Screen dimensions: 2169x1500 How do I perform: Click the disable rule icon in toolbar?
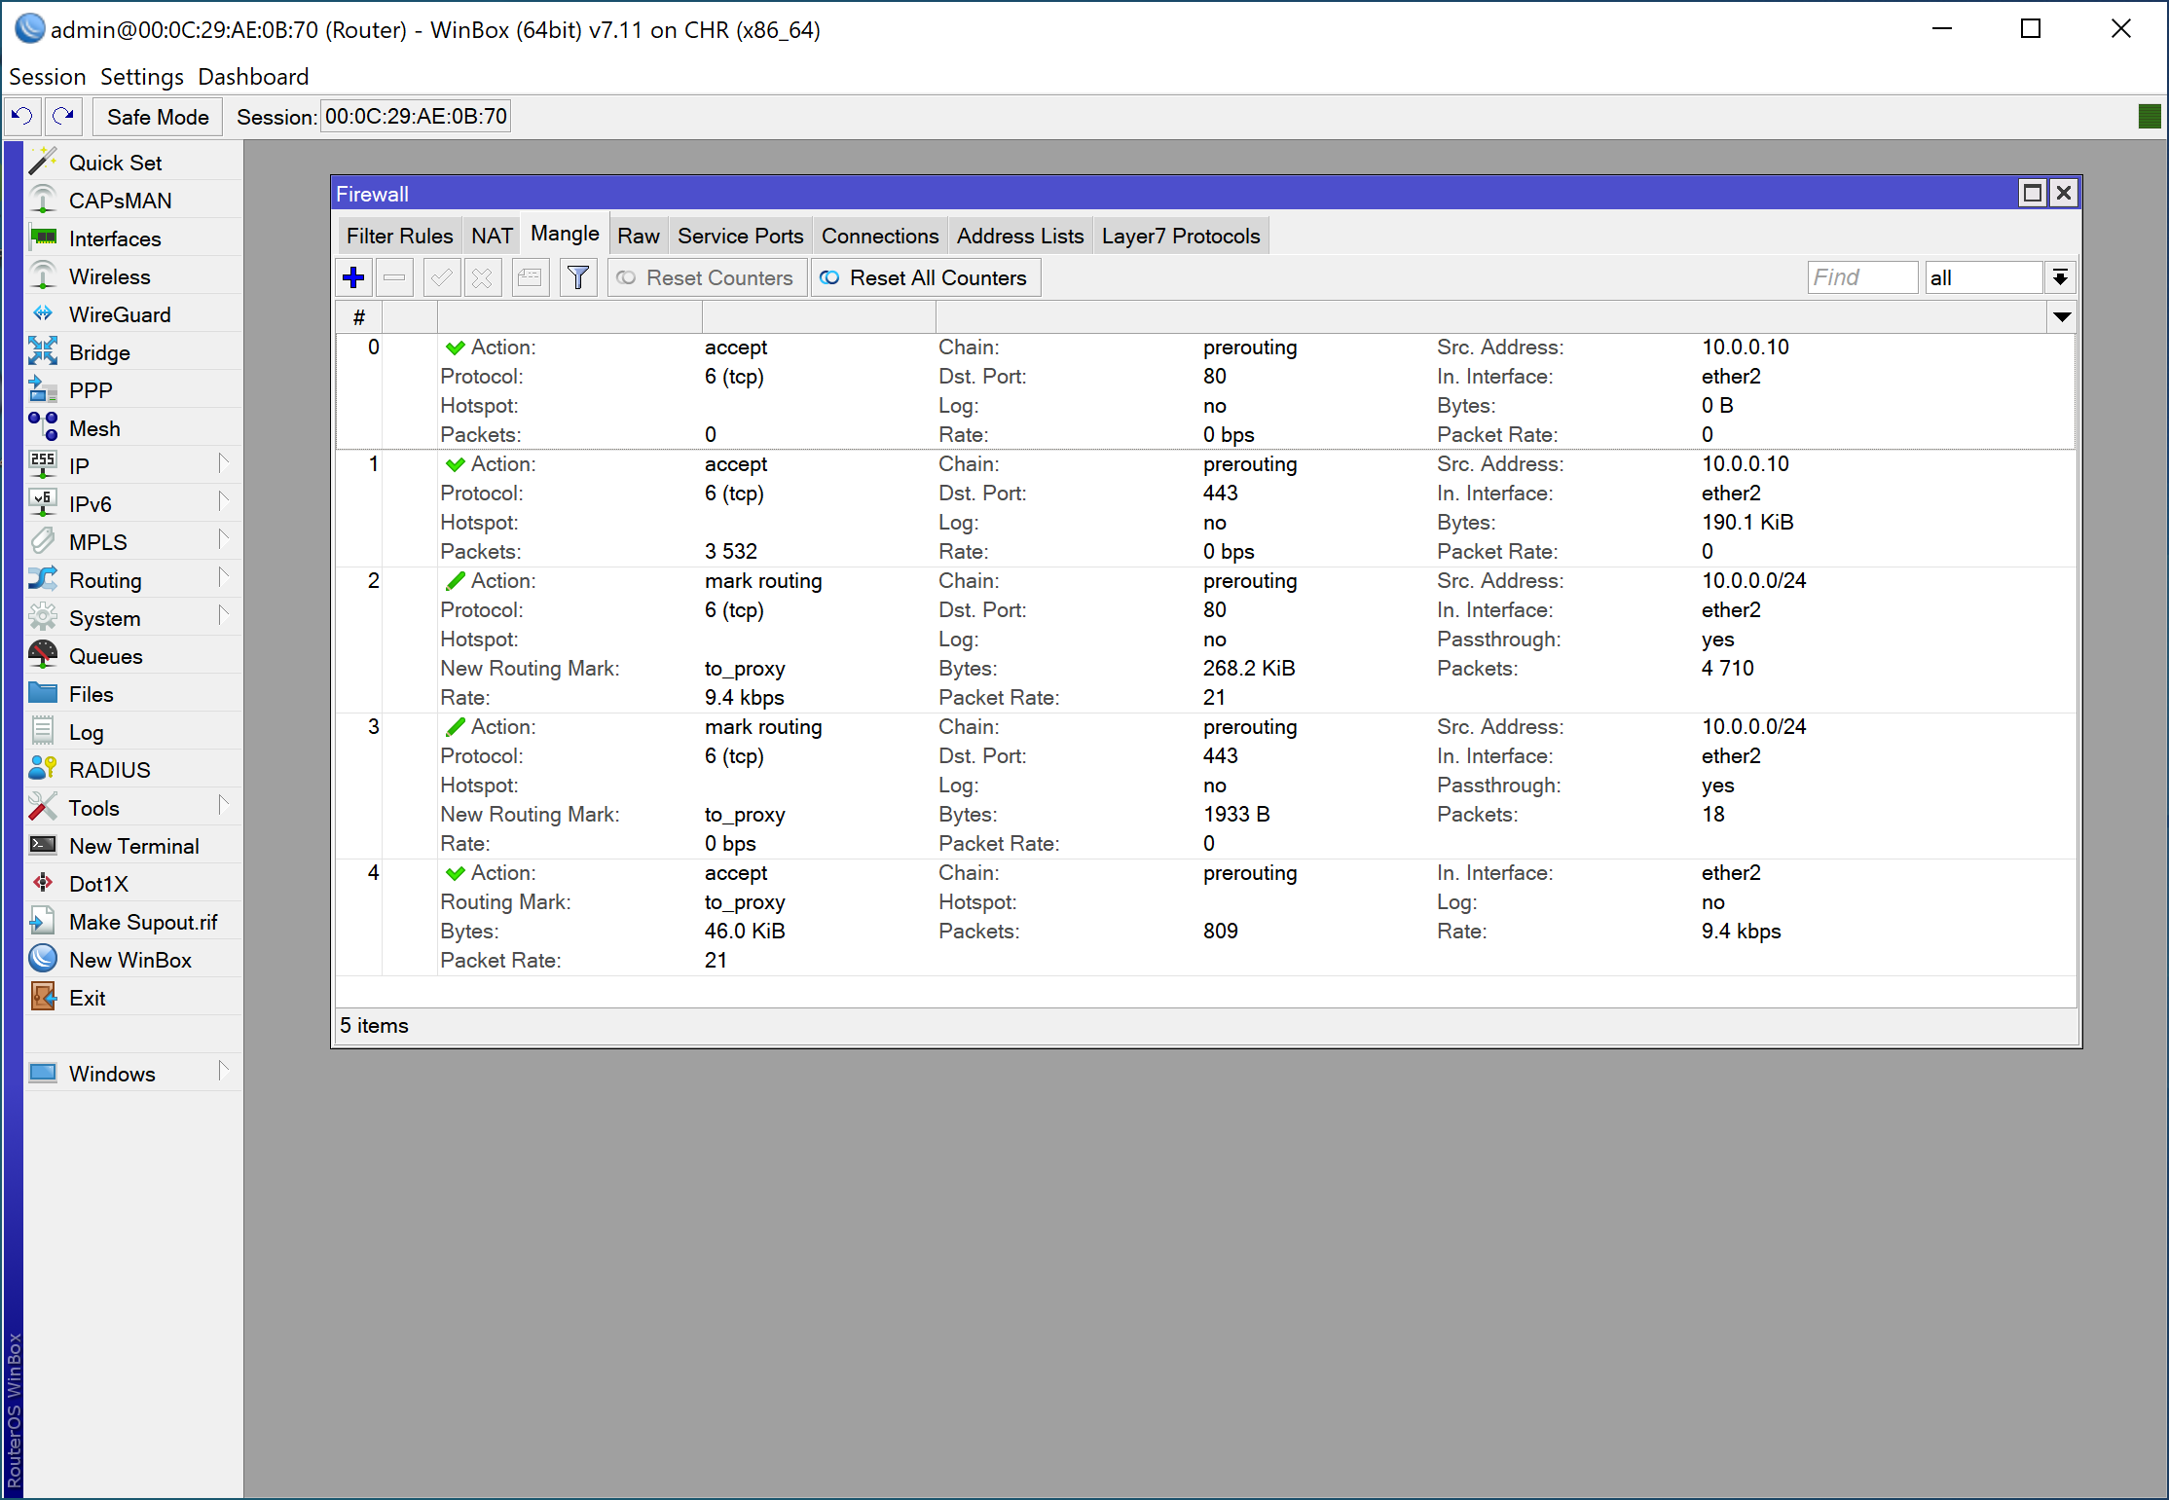(x=481, y=276)
